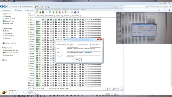
Task: Click the green hardware connection toolbar icon
Action: click(72, 12)
